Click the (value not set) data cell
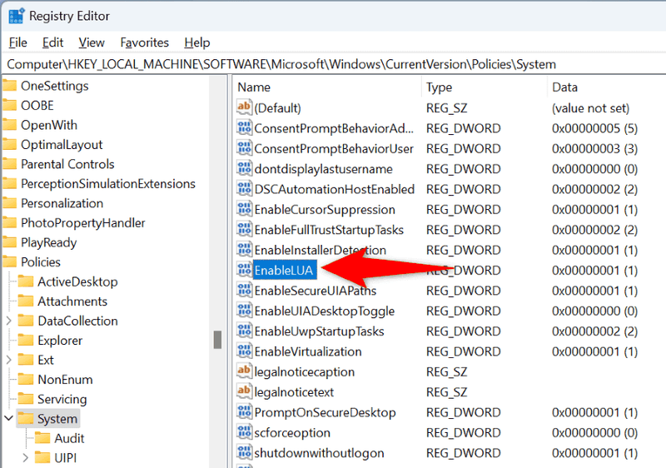The height and width of the screenshot is (468, 666). (x=590, y=108)
